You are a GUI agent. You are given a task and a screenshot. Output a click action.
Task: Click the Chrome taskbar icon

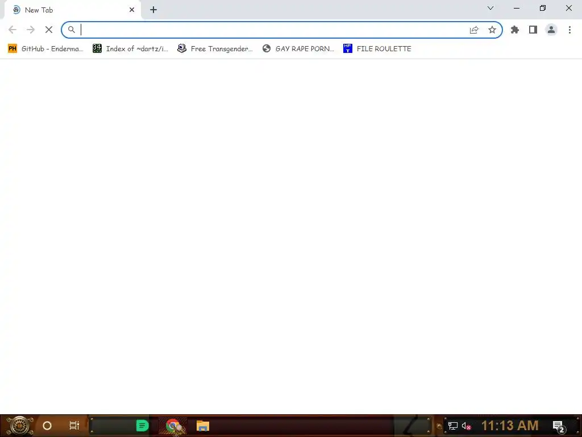pyautogui.click(x=173, y=426)
